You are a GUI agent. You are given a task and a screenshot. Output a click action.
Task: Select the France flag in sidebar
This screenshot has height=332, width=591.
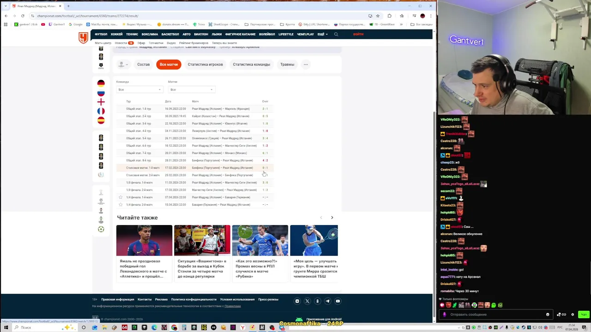(x=101, y=111)
